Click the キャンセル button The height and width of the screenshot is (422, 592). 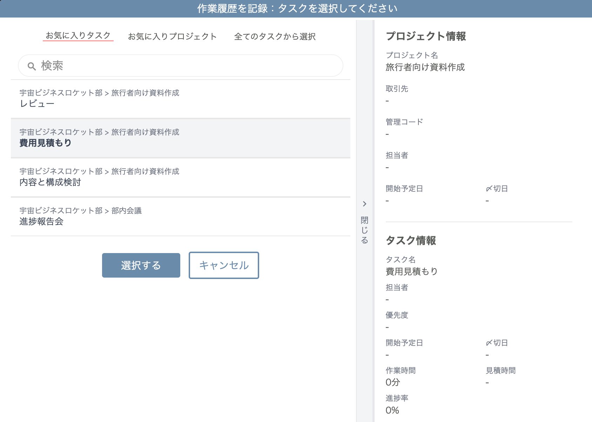point(223,265)
